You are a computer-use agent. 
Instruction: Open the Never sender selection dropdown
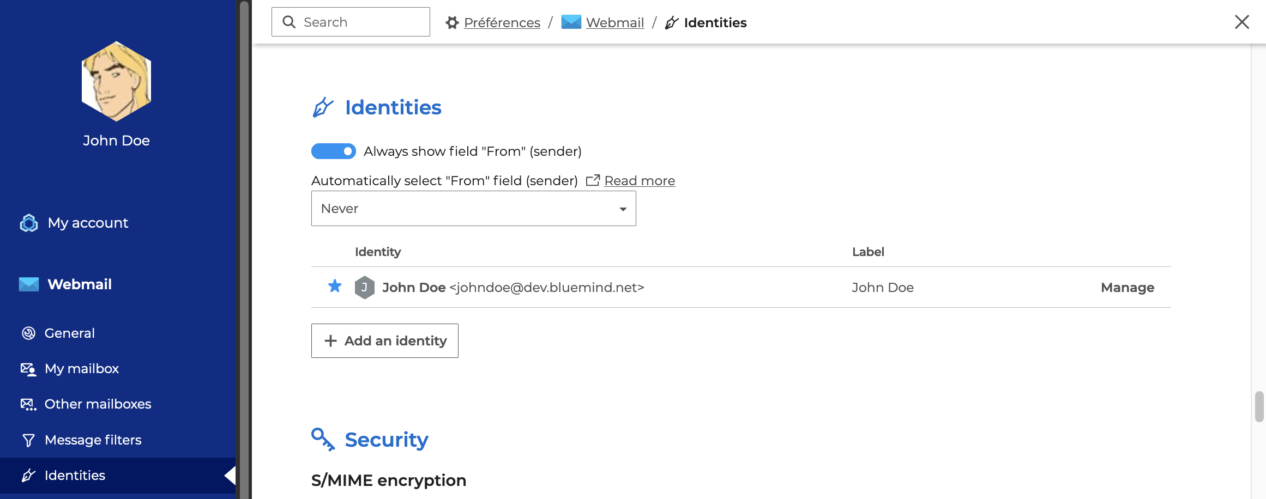click(473, 209)
